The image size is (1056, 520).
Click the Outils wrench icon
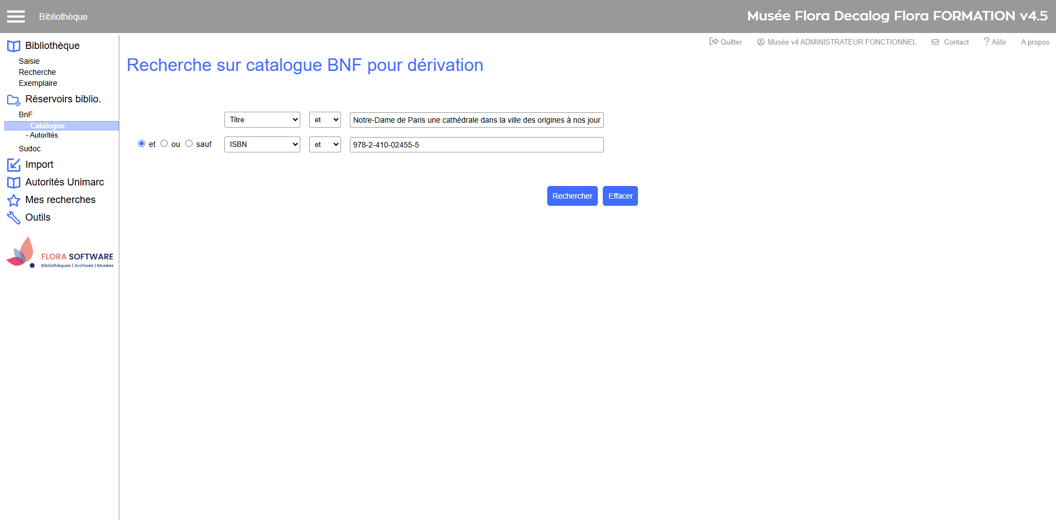(14, 218)
